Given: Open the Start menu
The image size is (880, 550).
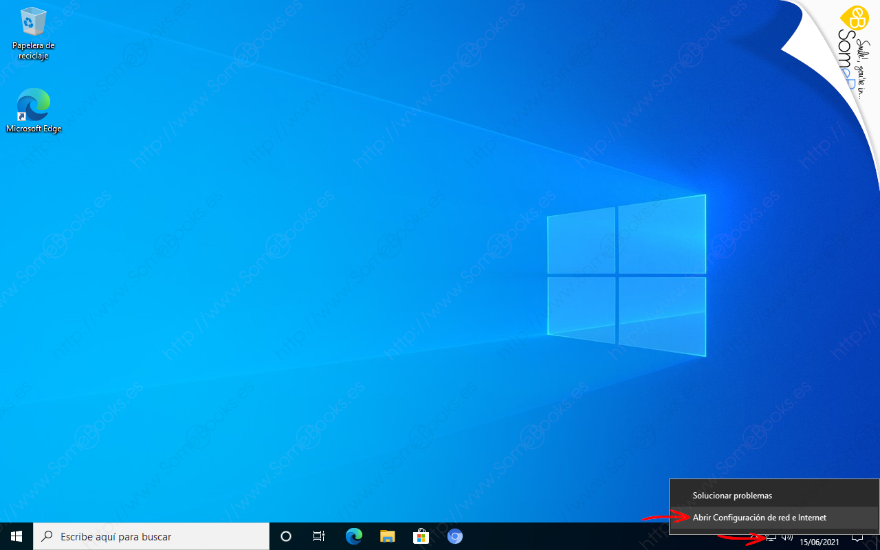Looking at the screenshot, I should coord(15,536).
